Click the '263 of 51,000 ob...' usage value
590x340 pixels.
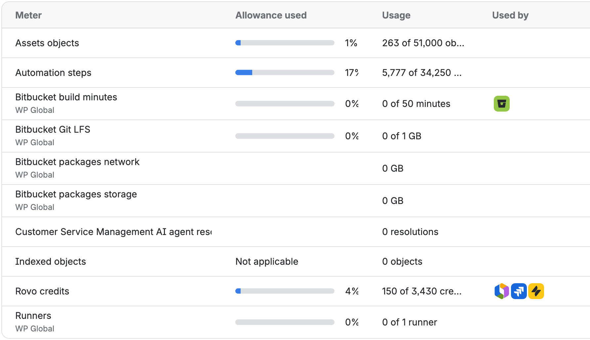coord(423,43)
